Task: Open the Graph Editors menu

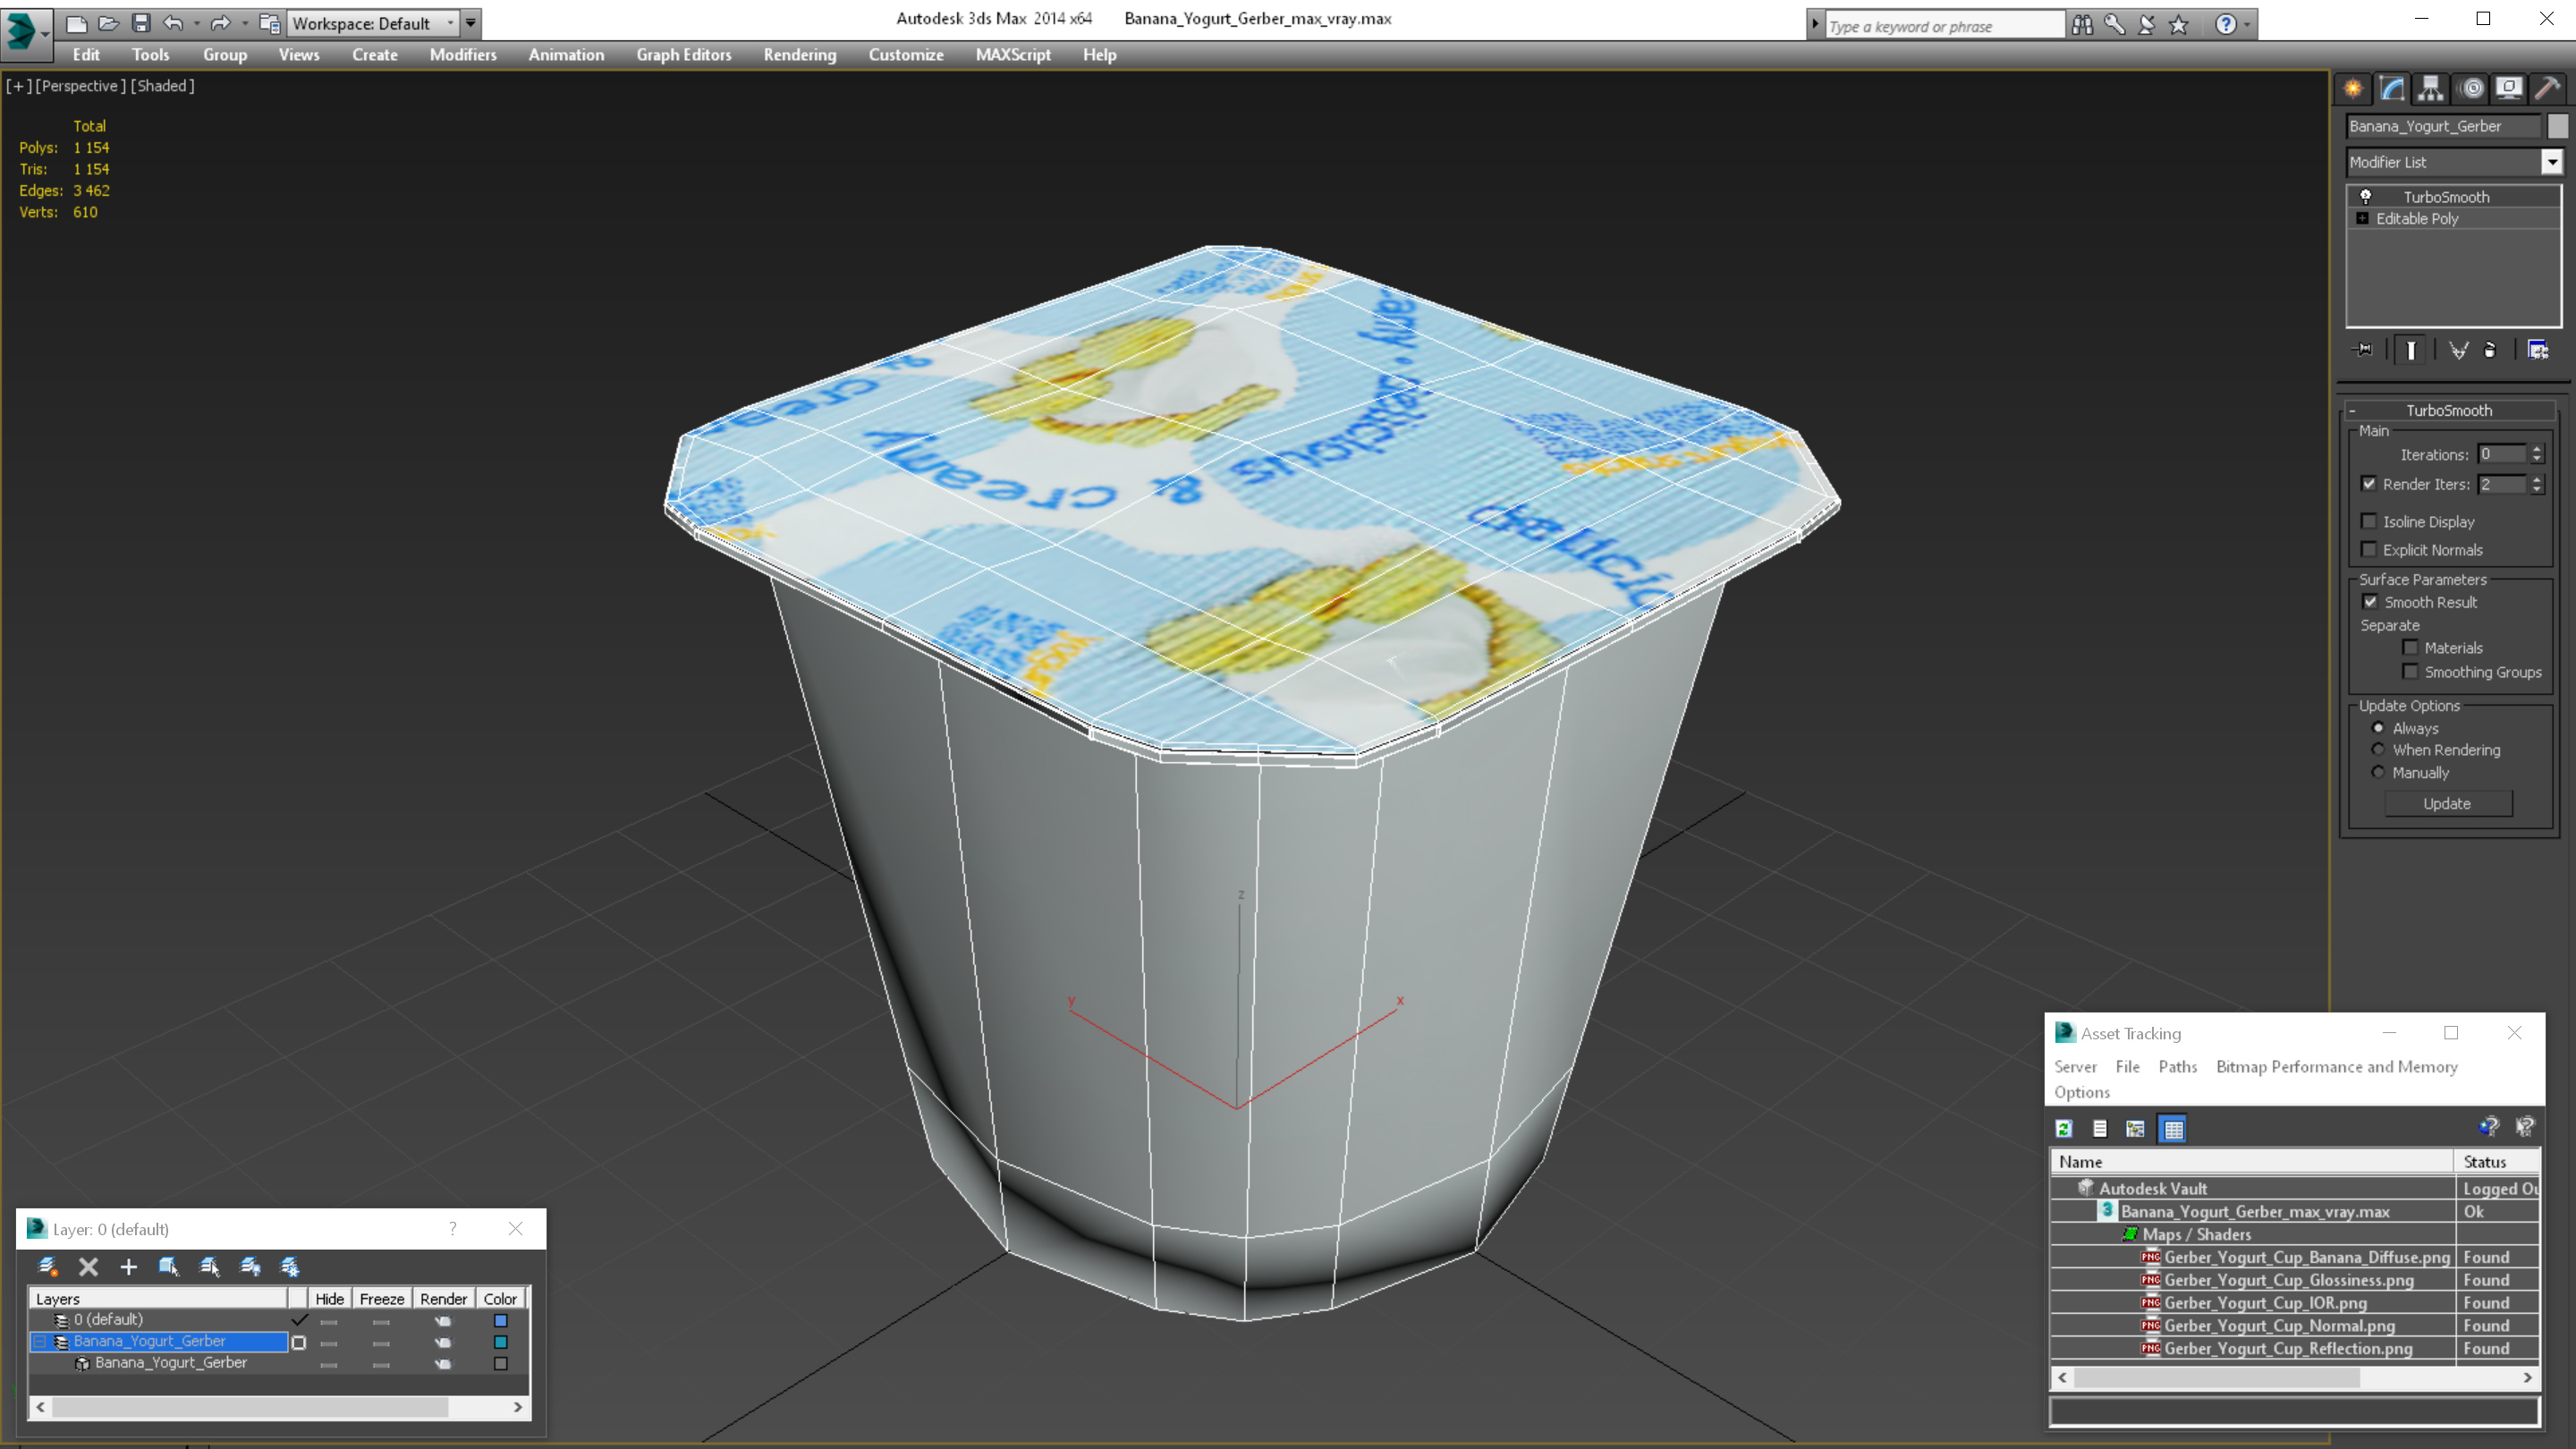Action: coord(684,55)
